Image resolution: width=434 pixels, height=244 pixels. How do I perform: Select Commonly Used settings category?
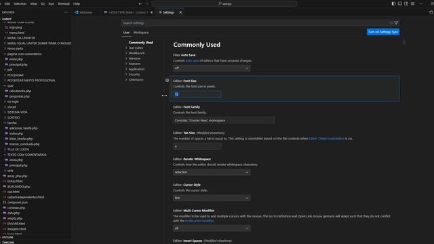(x=140, y=43)
